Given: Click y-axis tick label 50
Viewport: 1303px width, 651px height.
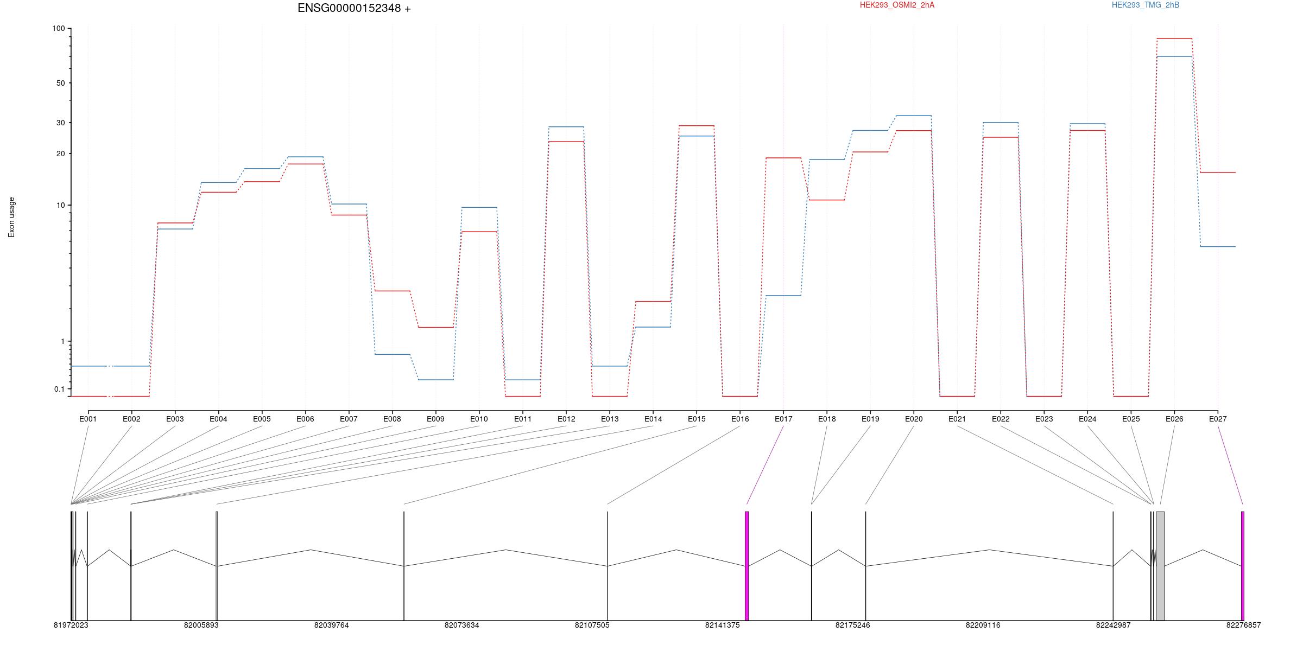Looking at the screenshot, I should (60, 83).
